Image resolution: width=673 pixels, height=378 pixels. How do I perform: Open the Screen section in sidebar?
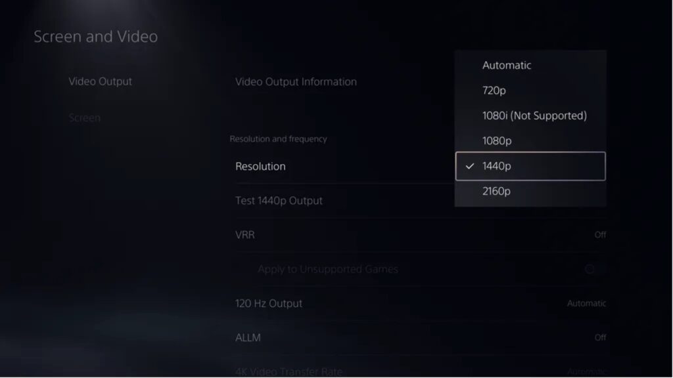(x=85, y=117)
